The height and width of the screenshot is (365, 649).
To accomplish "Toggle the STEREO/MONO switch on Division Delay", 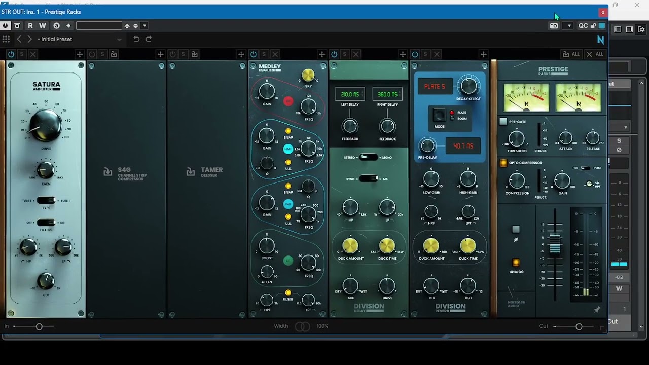I will point(369,157).
